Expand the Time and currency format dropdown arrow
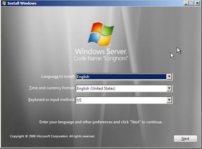 click(x=169, y=88)
